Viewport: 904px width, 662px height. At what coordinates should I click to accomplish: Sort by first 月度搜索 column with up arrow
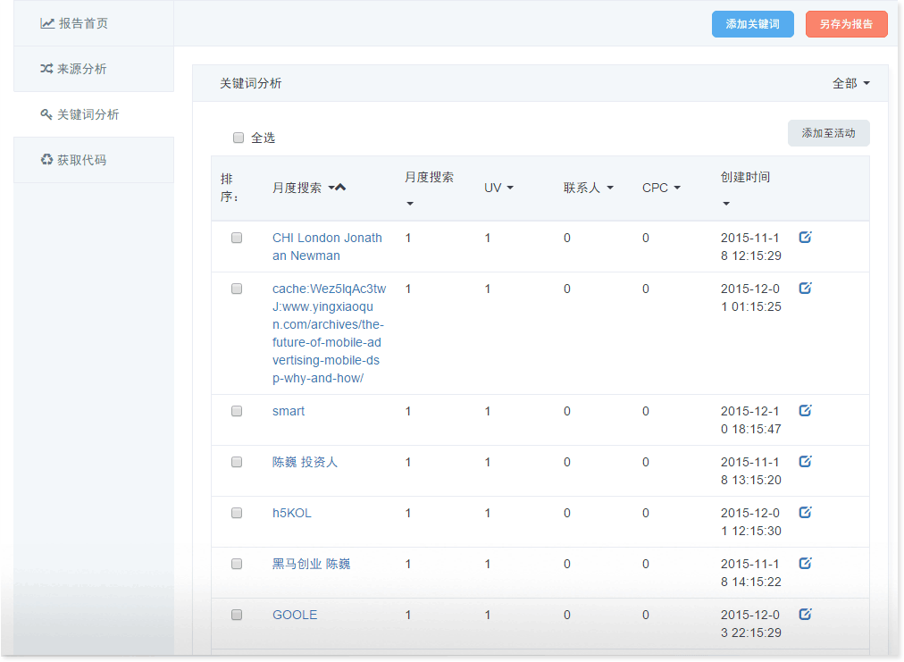click(340, 187)
